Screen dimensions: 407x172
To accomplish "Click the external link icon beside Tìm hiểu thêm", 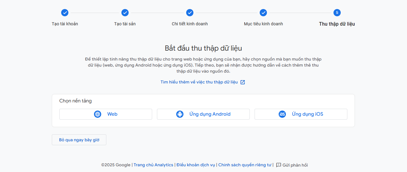I will tap(243, 82).
